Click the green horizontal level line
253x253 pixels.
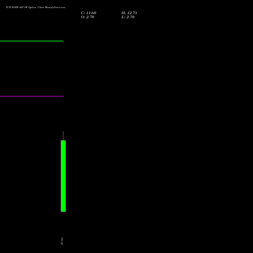(x=31, y=41)
